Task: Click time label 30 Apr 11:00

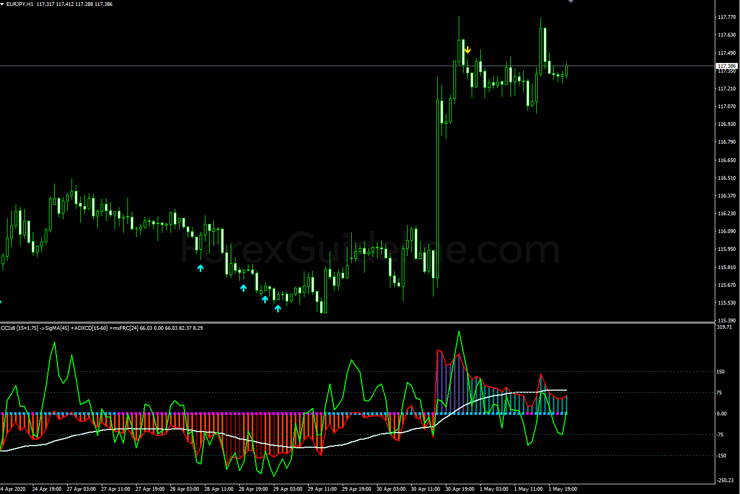Action: click(425, 489)
